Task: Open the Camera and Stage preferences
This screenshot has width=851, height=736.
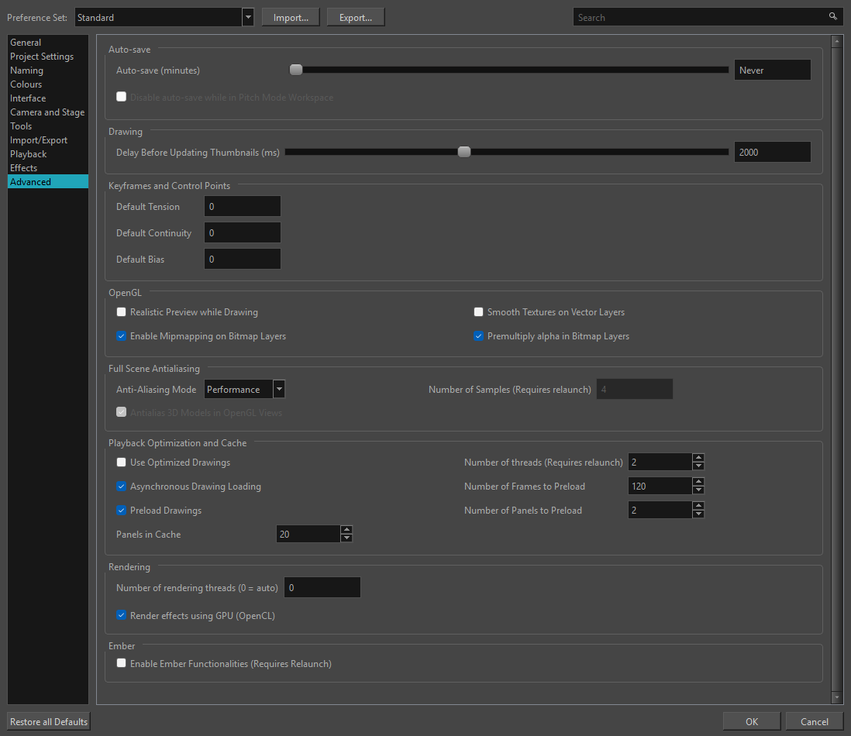Action: coord(47,112)
